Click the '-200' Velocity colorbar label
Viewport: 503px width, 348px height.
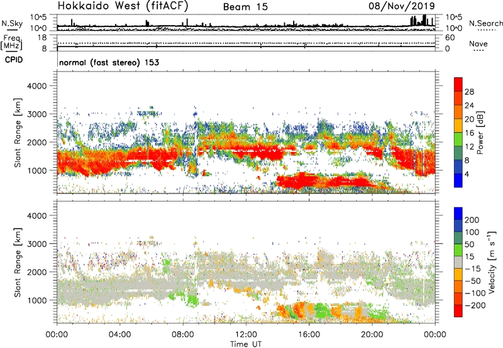(x=475, y=305)
